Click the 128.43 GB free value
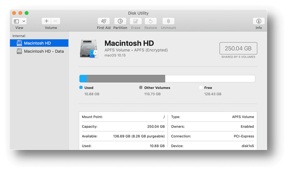The height and width of the screenshot is (172, 289). click(x=213, y=94)
